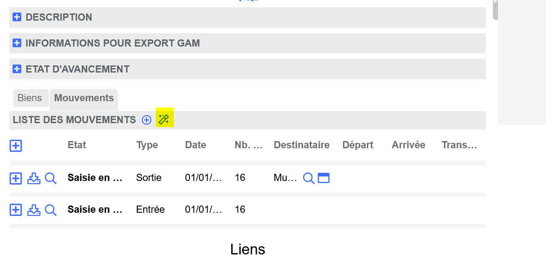
Task: Switch to the Biens tab
Action: 30,98
